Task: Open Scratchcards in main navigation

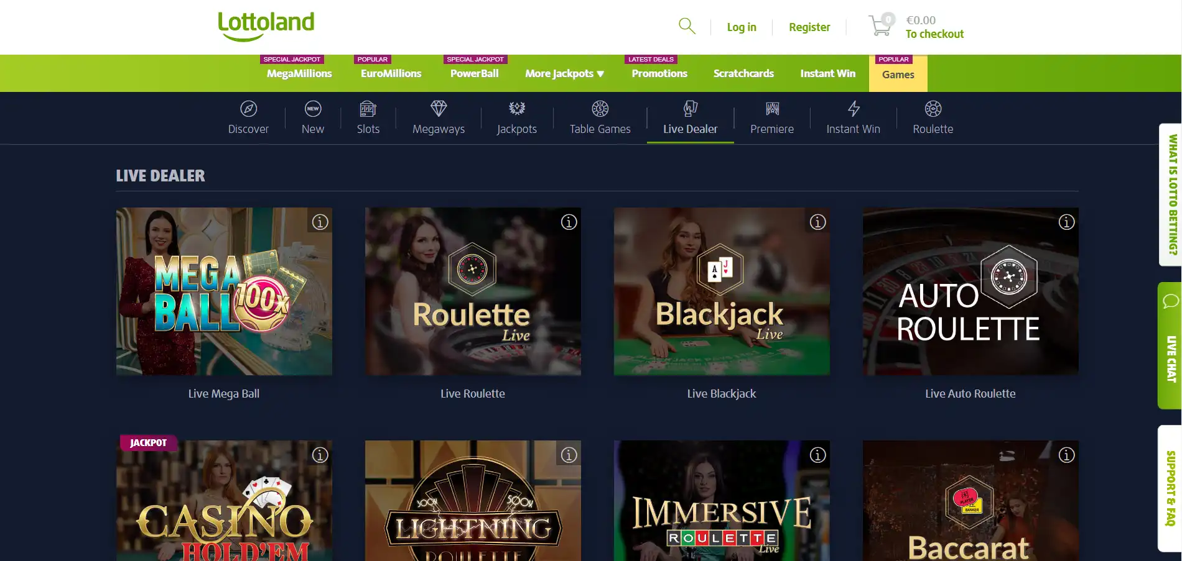Action: click(x=743, y=73)
